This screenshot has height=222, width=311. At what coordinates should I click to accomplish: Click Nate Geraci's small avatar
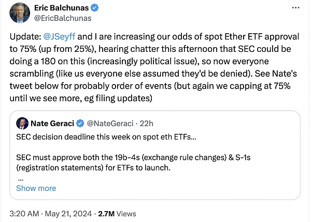(22, 123)
